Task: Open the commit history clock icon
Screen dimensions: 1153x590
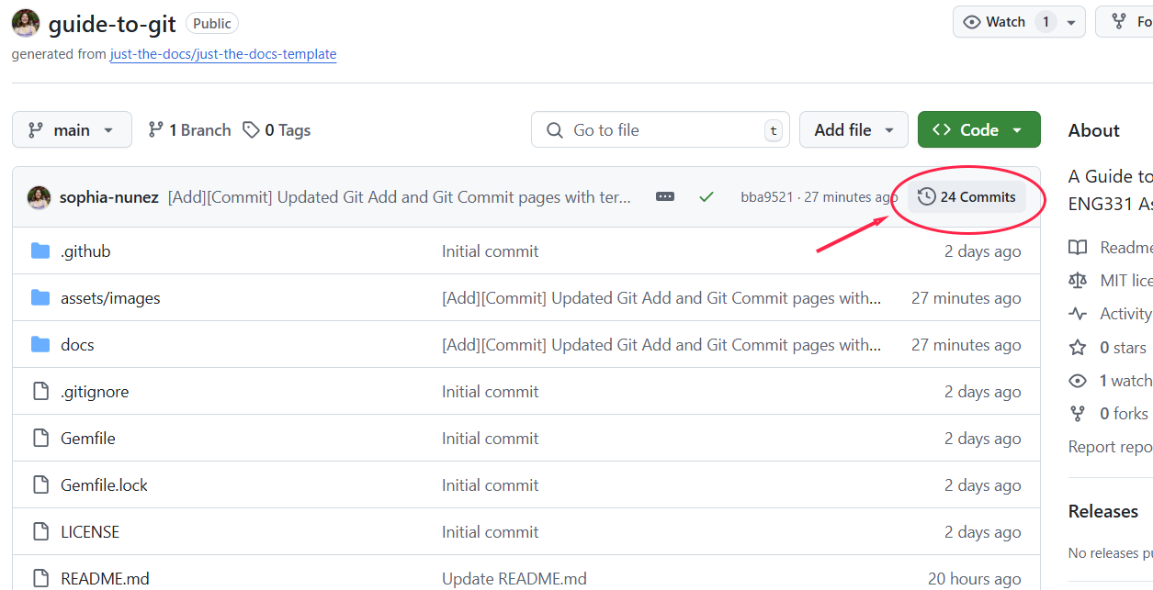Action: coord(924,196)
